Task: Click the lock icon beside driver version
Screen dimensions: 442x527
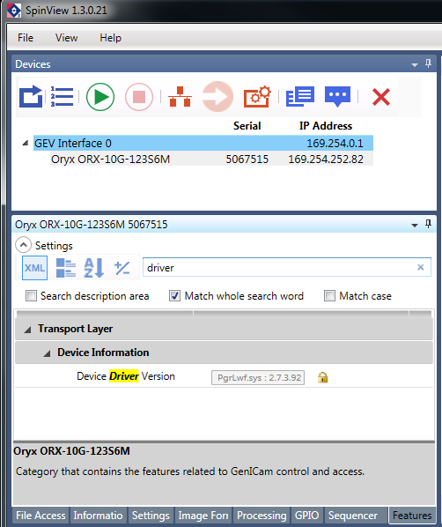Action: pos(323,377)
